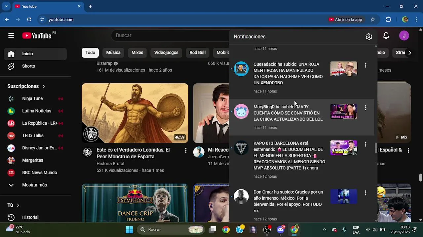
Task: Click Abrir en la app button
Action: point(346,19)
